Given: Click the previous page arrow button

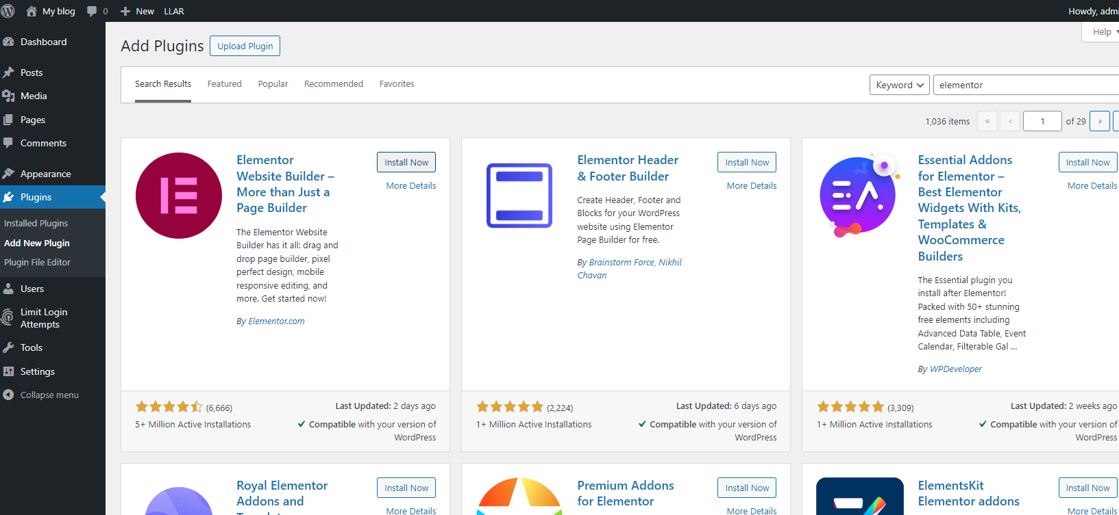Looking at the screenshot, I should tap(1010, 121).
